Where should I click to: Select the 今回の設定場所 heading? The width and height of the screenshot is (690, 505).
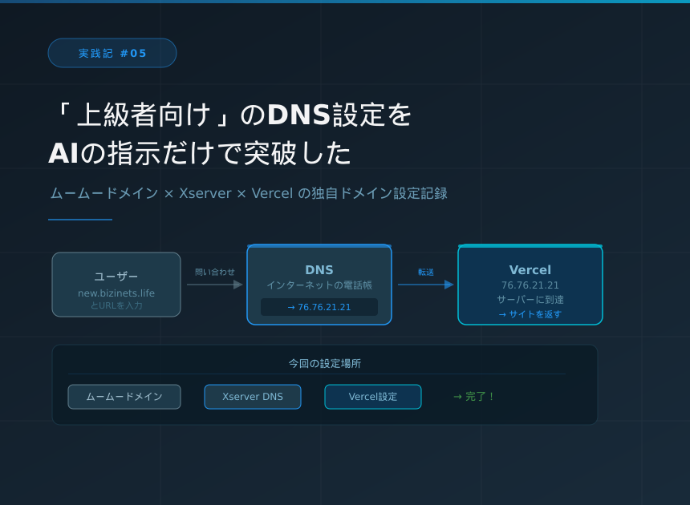(325, 363)
